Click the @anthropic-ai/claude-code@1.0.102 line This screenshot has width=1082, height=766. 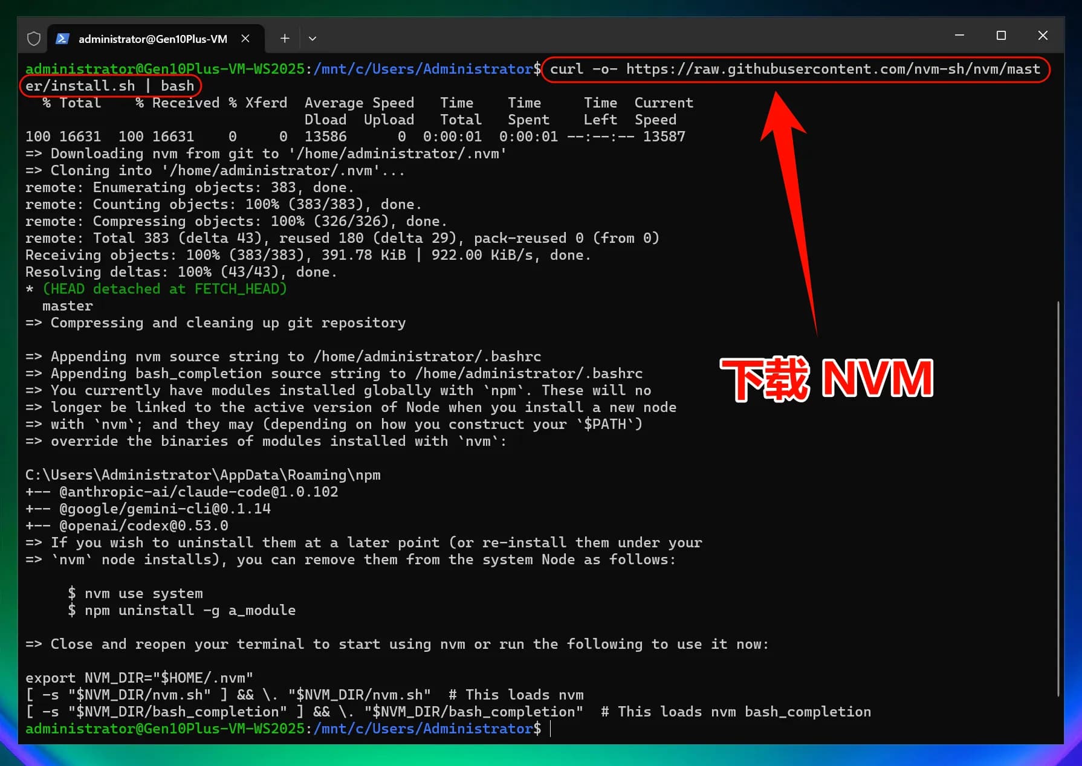[199, 492]
